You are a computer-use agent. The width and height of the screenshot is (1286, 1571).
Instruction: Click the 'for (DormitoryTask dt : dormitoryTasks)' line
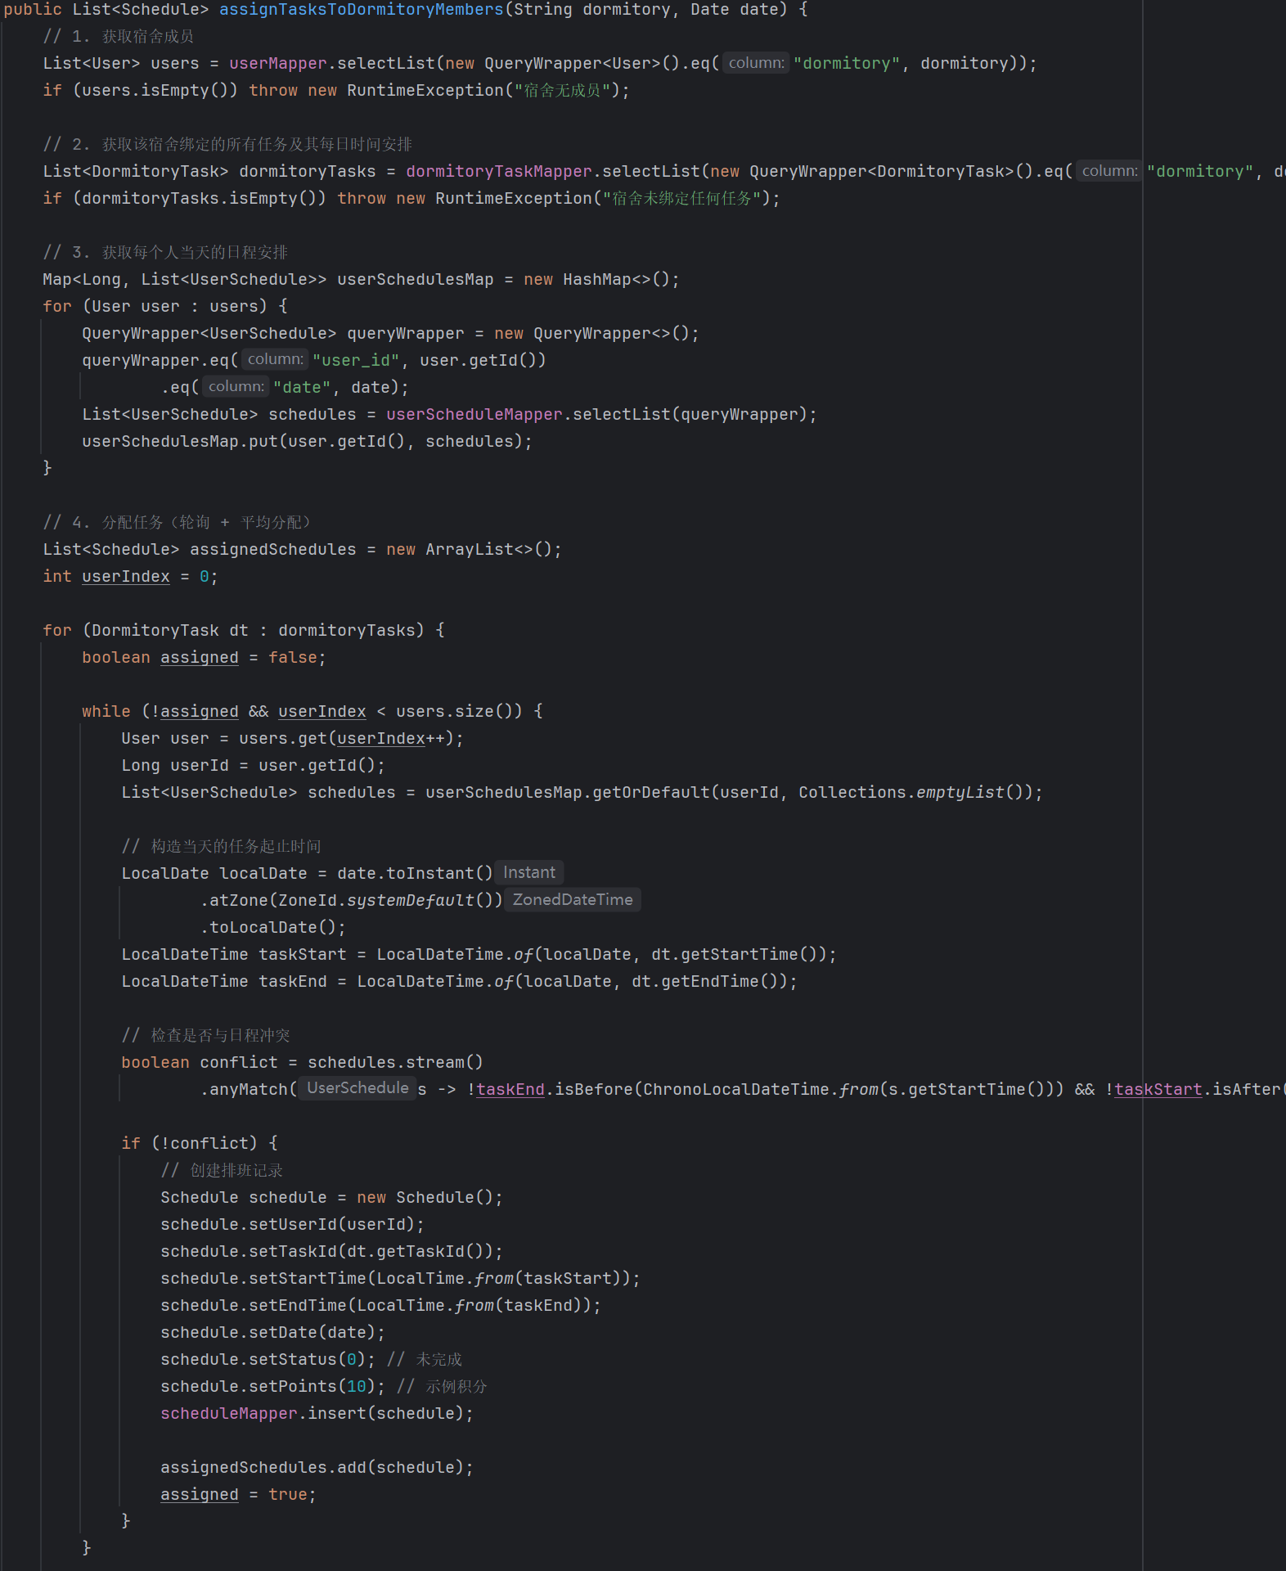(244, 631)
